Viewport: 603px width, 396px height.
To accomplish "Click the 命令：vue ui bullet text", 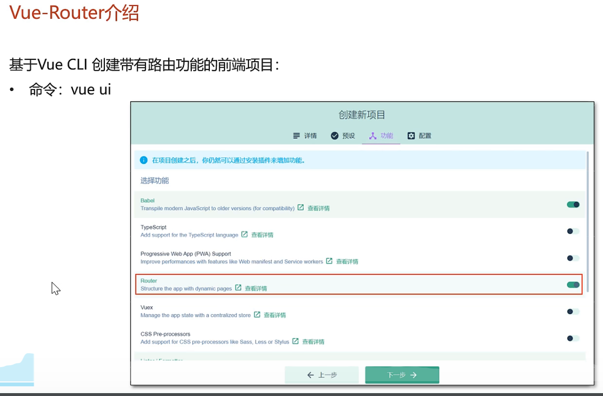I will tap(70, 89).
